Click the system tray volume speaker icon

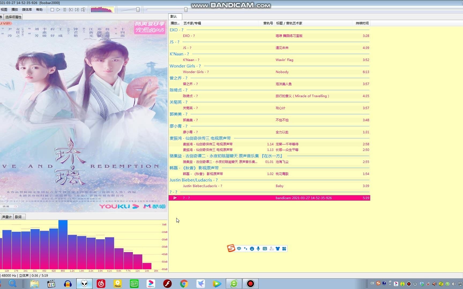pyautogui.click(x=454, y=284)
